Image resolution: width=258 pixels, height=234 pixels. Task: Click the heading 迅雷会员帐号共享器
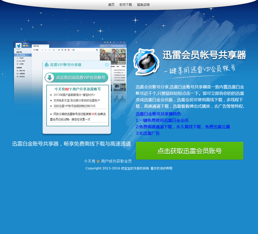(x=204, y=55)
